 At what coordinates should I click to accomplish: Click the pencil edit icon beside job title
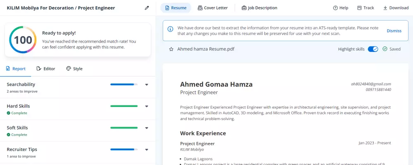click(x=147, y=8)
